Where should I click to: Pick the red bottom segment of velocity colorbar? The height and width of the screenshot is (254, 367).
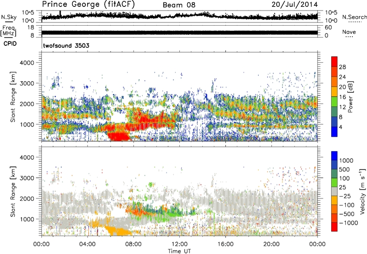click(334, 227)
